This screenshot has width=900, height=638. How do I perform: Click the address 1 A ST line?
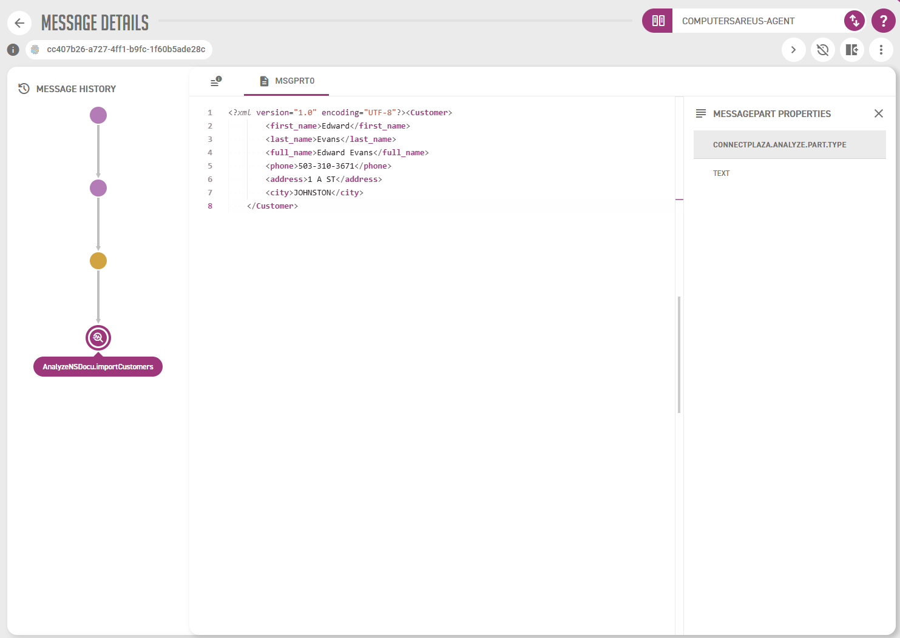(x=323, y=179)
